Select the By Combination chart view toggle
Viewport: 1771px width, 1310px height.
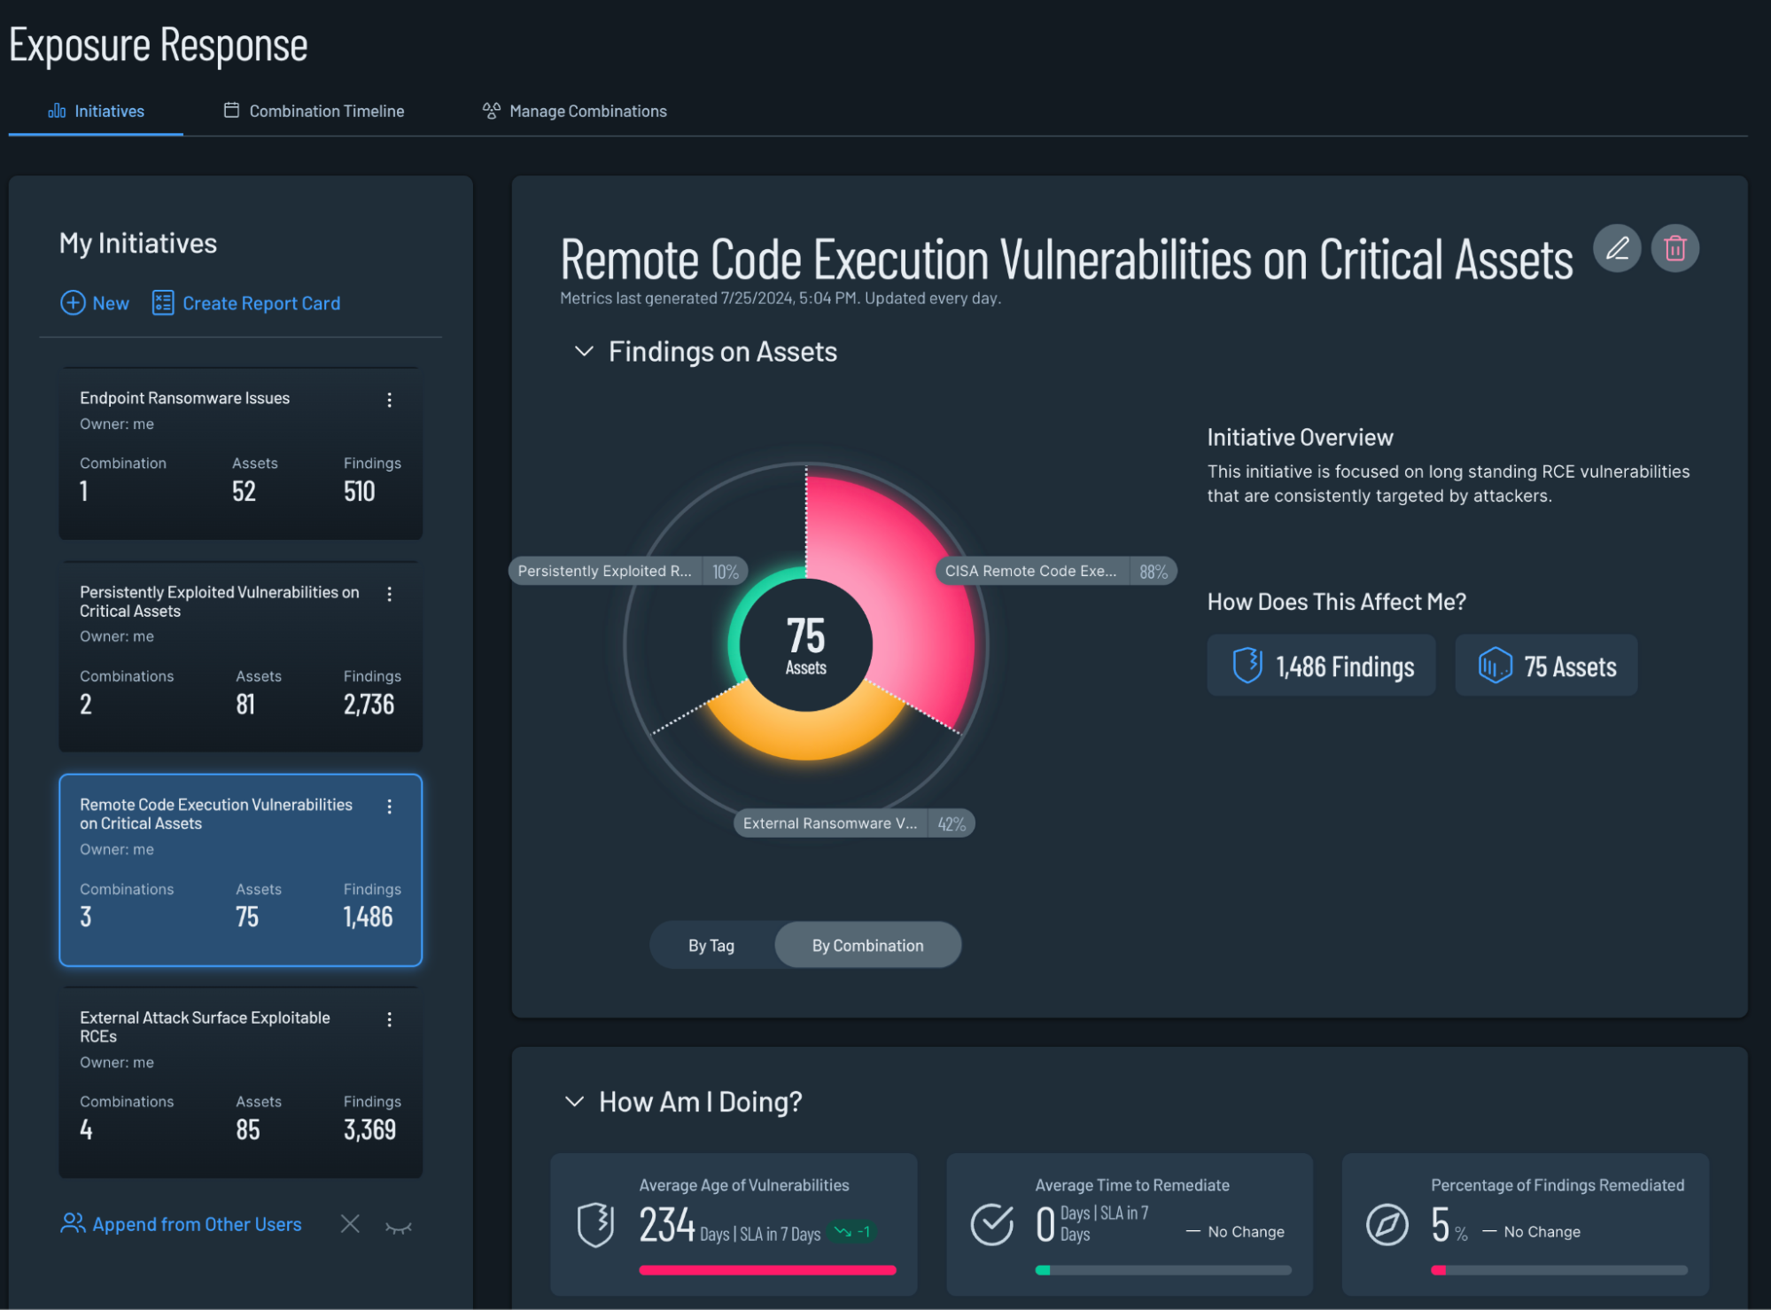(867, 946)
